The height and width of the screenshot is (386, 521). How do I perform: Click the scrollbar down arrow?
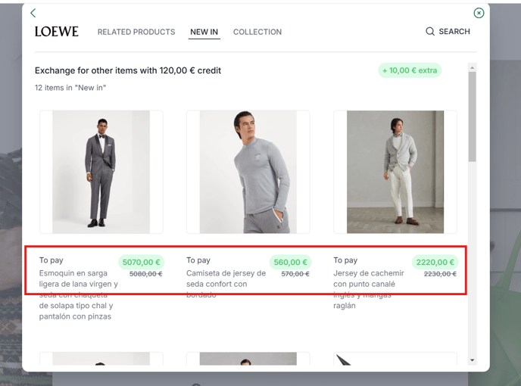point(473,360)
